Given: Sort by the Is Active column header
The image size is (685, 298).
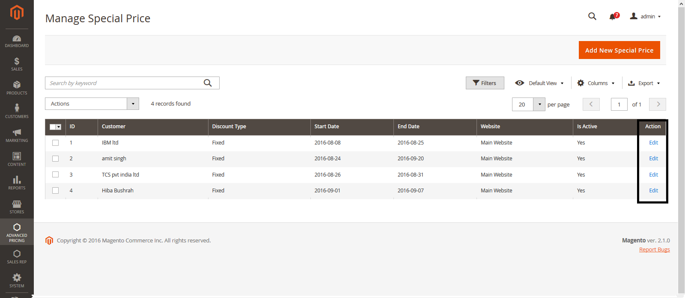Looking at the screenshot, I should [x=605, y=127].
